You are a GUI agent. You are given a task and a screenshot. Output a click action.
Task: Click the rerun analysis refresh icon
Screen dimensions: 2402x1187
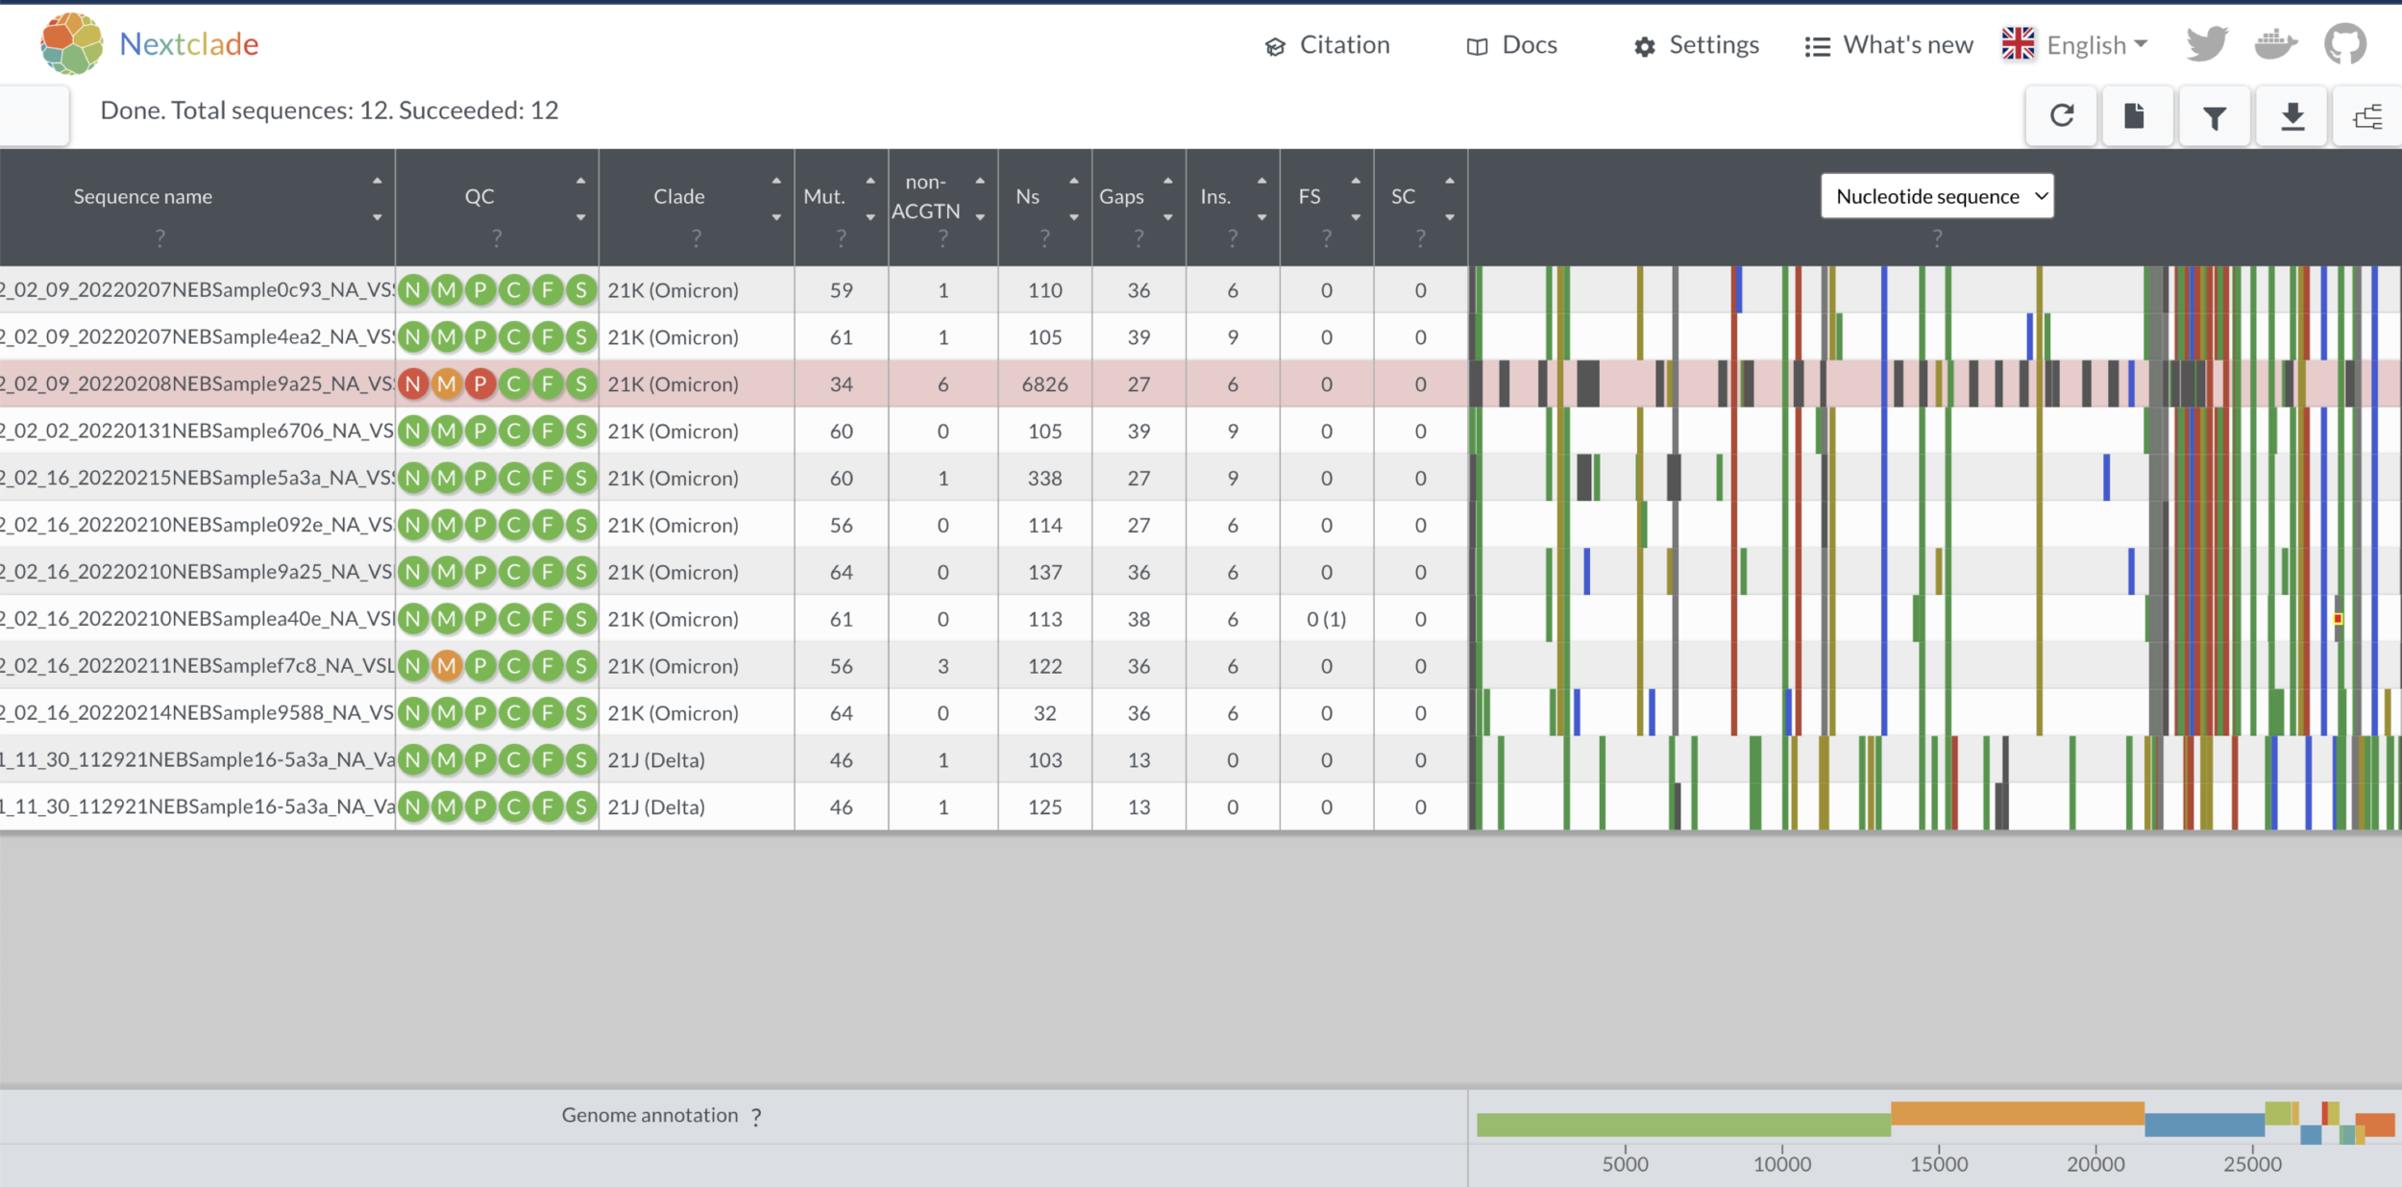point(2061,116)
